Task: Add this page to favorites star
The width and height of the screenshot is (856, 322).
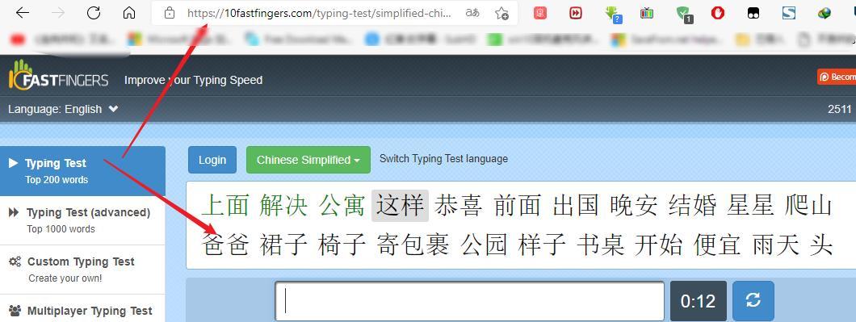Action: point(501,13)
